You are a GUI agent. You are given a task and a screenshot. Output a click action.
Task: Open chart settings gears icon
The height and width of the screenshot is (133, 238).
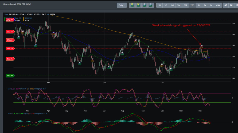coord(225,5)
